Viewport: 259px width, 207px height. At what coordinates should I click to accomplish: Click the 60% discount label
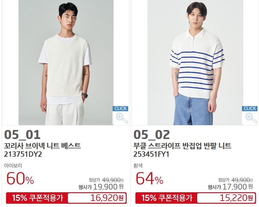[x=20, y=179]
